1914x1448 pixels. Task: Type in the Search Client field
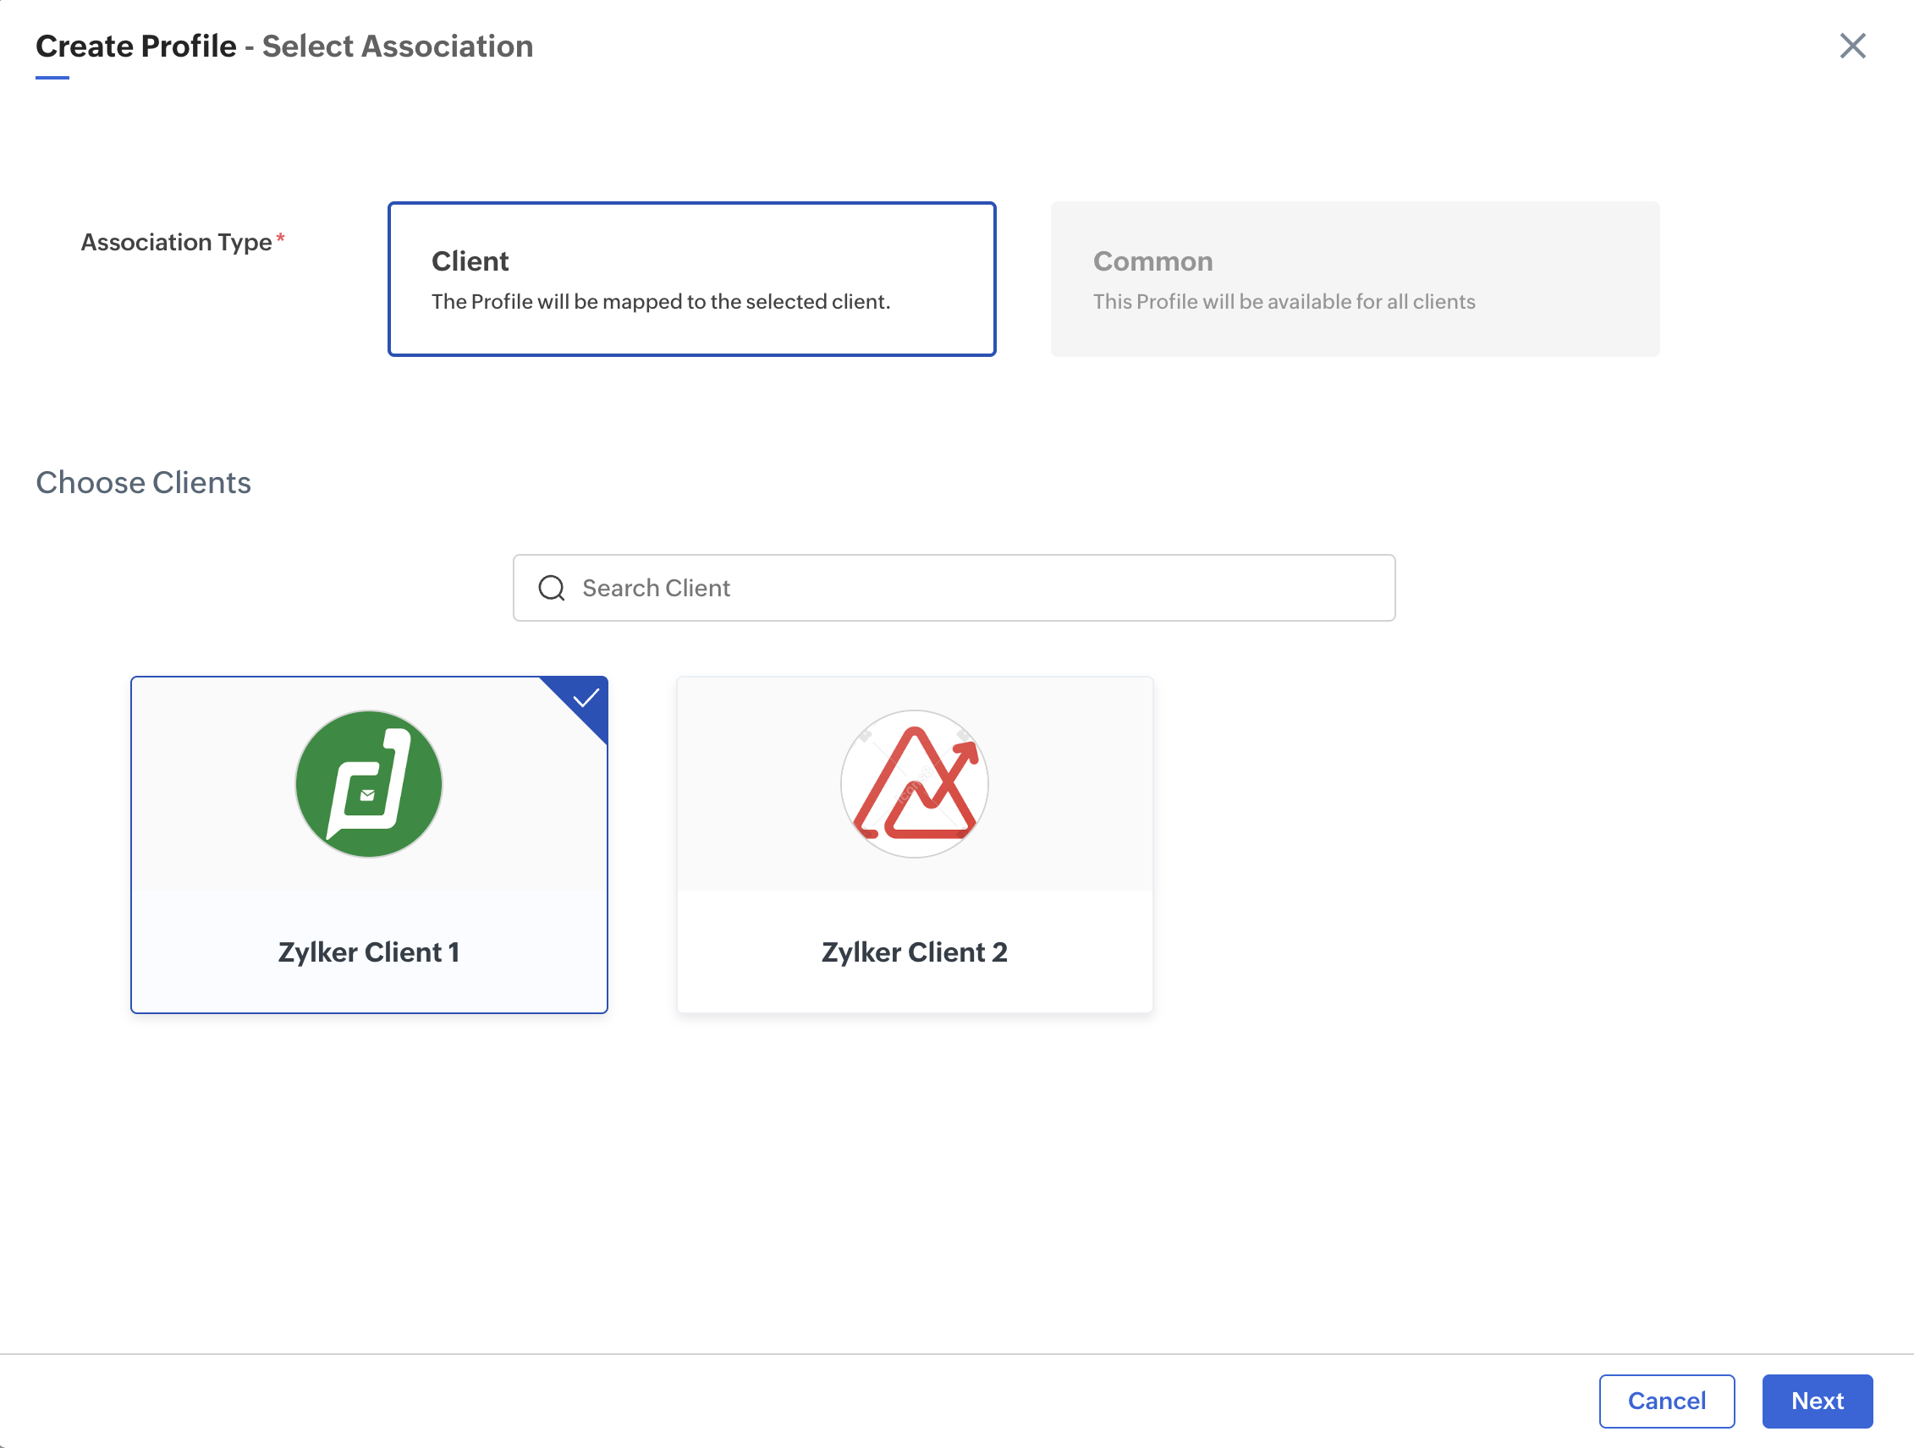tap(969, 588)
